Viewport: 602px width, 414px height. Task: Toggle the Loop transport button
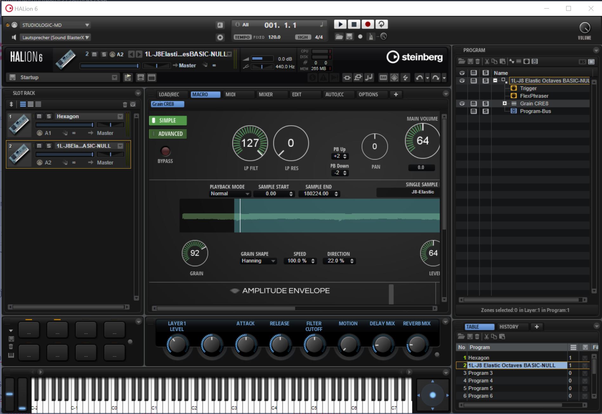382,24
